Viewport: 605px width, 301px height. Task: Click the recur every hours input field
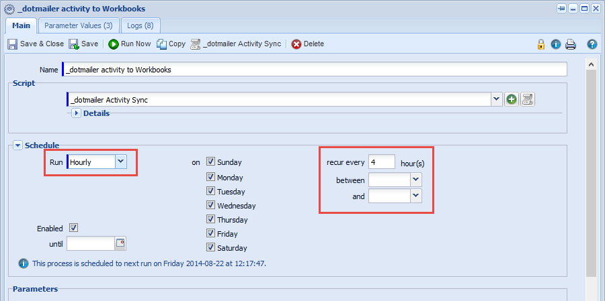[382, 162]
